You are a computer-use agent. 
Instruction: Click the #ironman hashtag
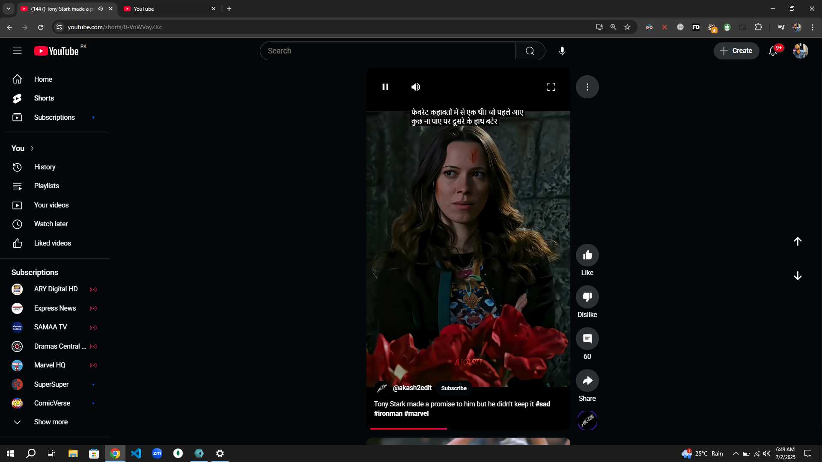[x=388, y=413]
